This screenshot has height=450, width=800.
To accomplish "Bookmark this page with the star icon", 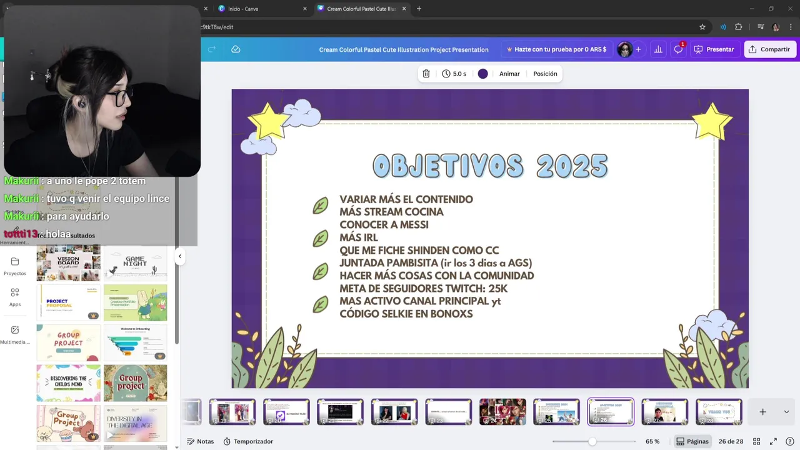I will coord(702,27).
